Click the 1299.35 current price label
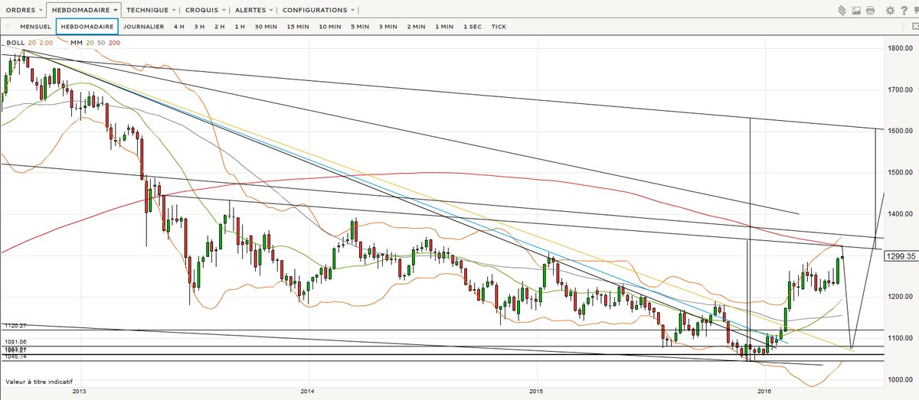The image size is (919, 400). tap(901, 257)
